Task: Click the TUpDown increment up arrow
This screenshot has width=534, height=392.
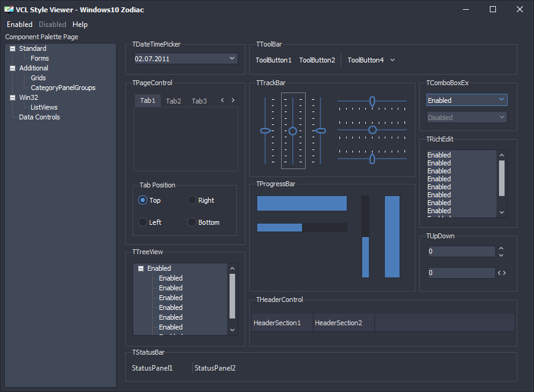Action: pos(501,248)
